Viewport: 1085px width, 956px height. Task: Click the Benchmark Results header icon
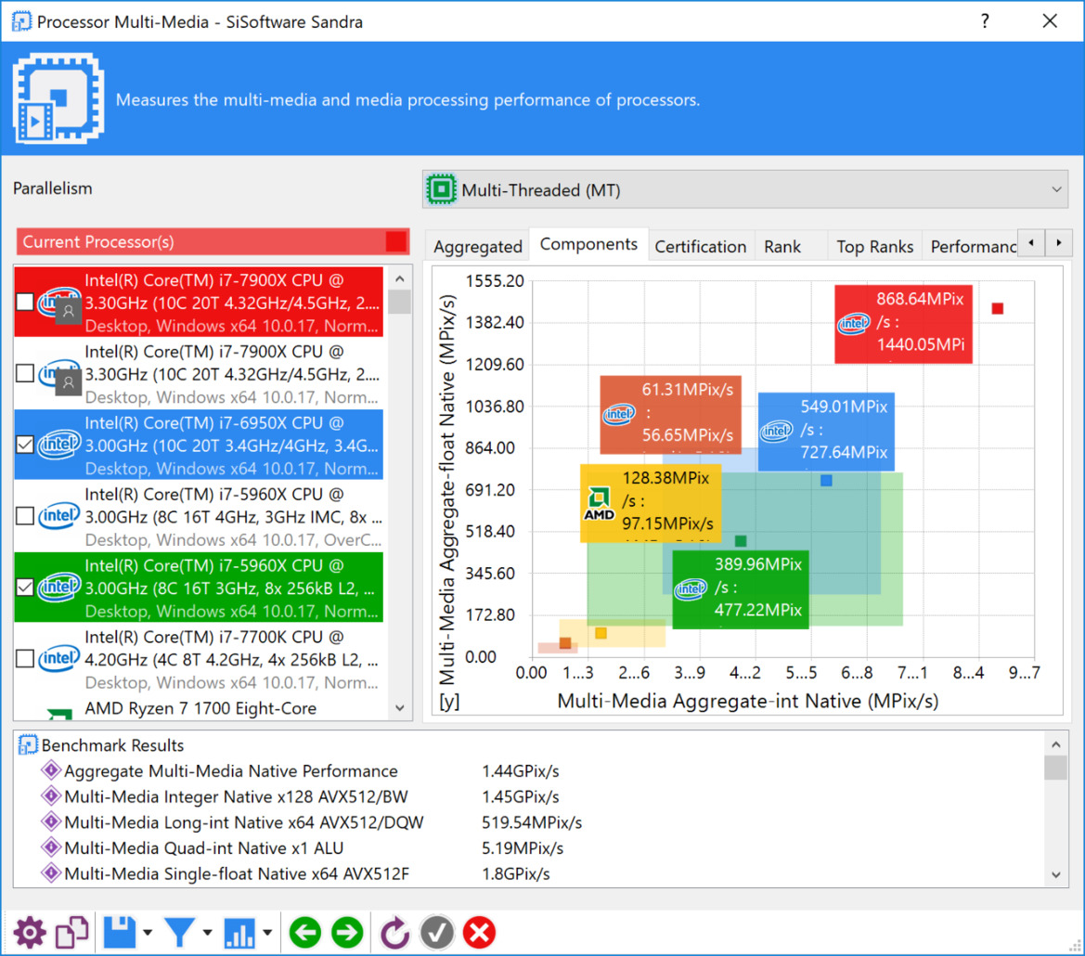[x=28, y=745]
